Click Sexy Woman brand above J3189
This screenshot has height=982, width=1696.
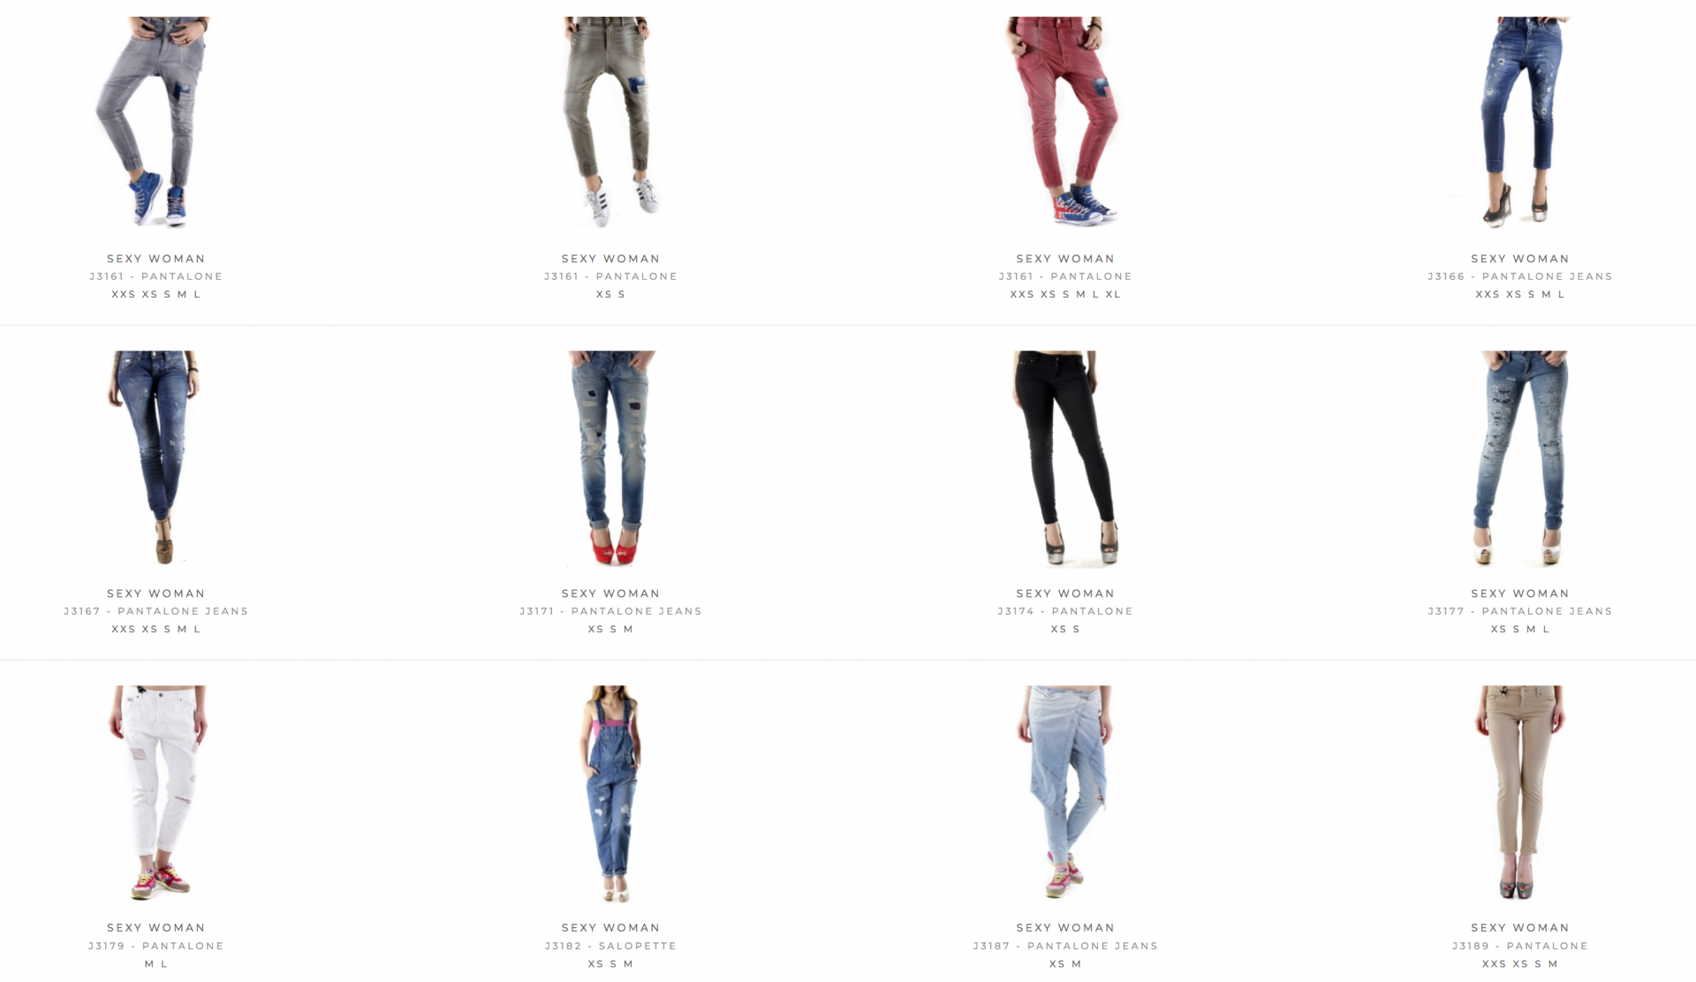(x=1519, y=927)
